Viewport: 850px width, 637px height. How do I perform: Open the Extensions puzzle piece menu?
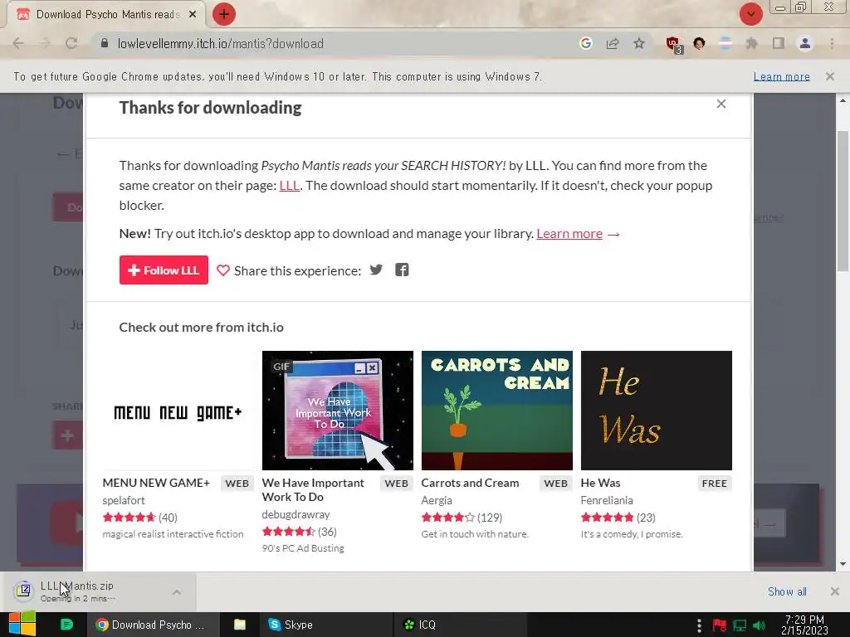751,43
